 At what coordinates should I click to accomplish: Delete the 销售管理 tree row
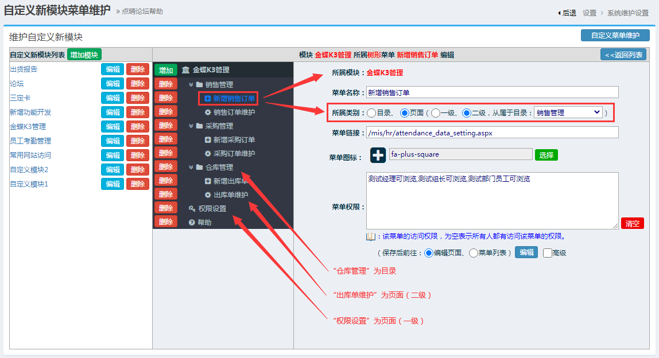(x=165, y=84)
